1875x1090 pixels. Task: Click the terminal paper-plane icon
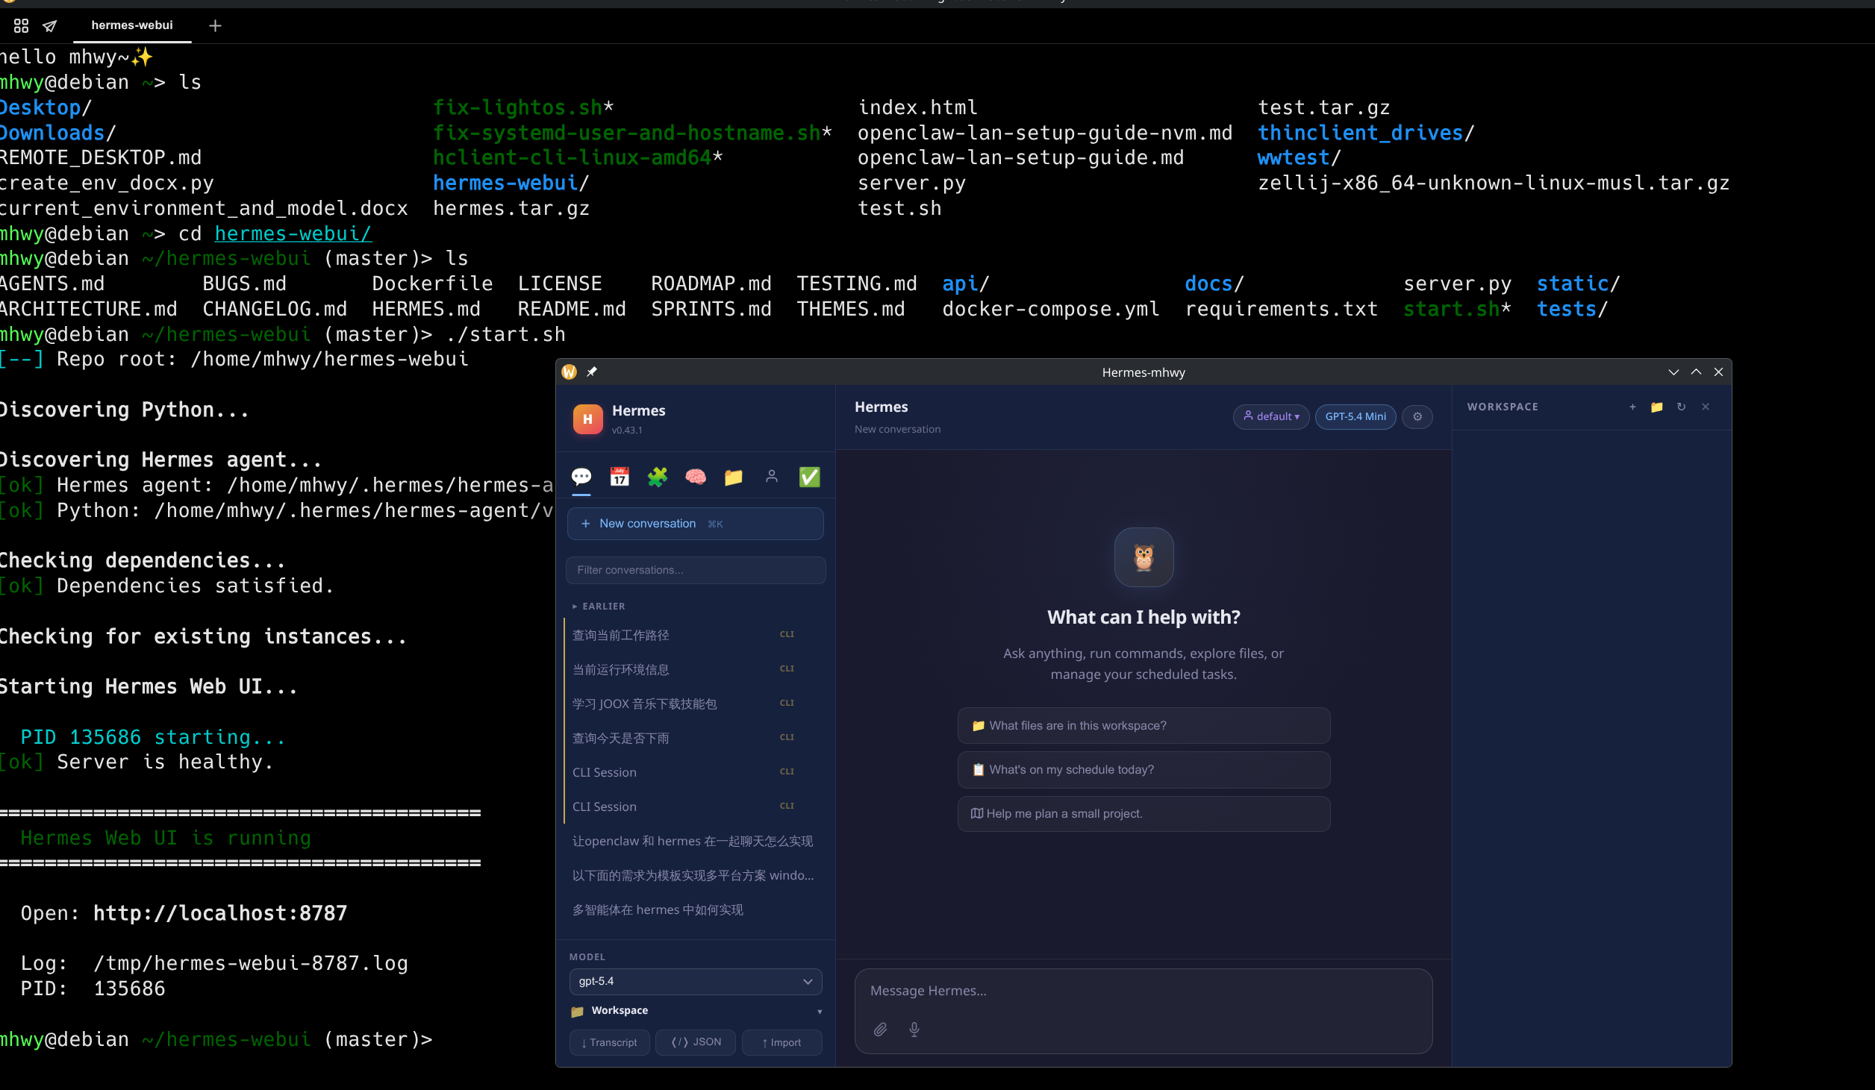[x=50, y=26]
